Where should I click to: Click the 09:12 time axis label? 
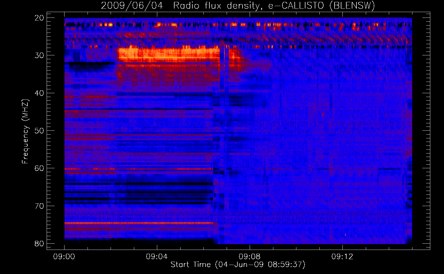(342, 257)
